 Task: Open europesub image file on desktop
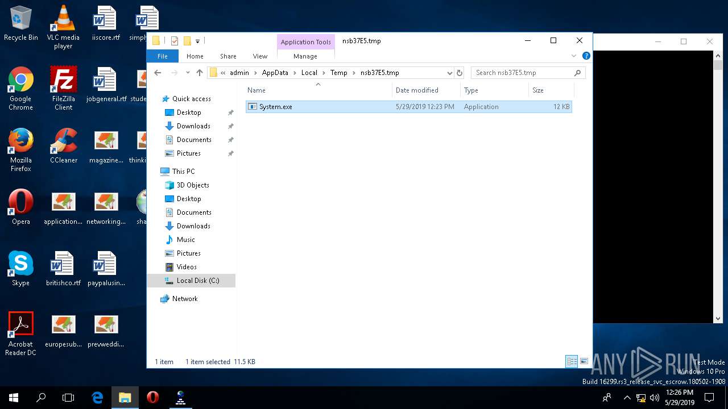click(x=63, y=330)
